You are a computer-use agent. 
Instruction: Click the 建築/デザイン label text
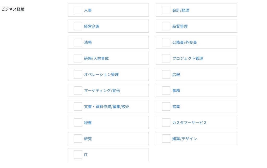185,139
